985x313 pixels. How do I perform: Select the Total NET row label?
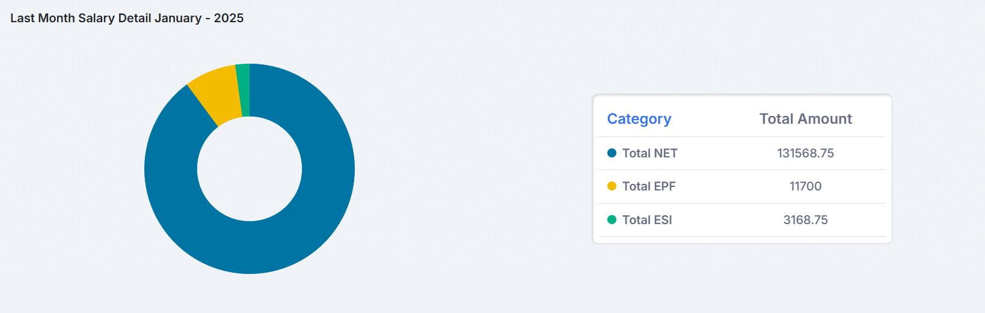pyautogui.click(x=649, y=153)
